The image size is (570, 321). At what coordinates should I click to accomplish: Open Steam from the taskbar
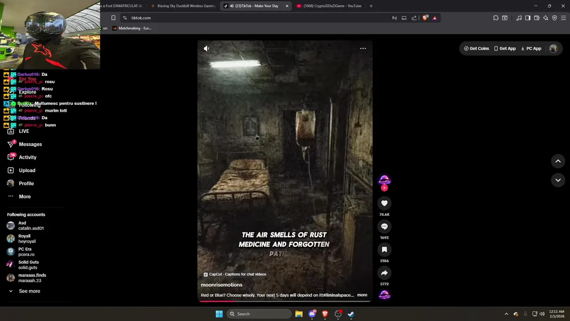pyautogui.click(x=351, y=314)
